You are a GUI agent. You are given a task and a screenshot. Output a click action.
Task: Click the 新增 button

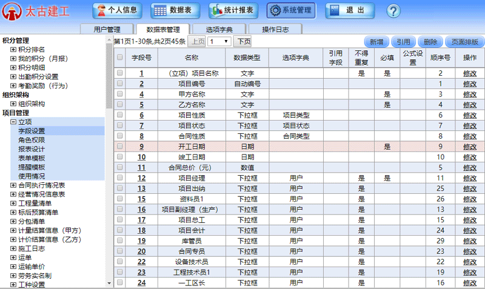(376, 42)
